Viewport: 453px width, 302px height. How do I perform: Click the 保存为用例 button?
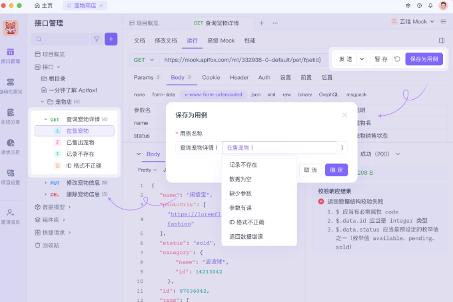(424, 59)
